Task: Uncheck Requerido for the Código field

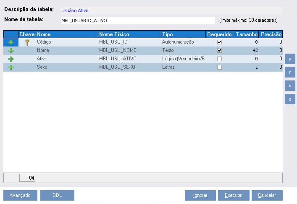Action: (219, 42)
